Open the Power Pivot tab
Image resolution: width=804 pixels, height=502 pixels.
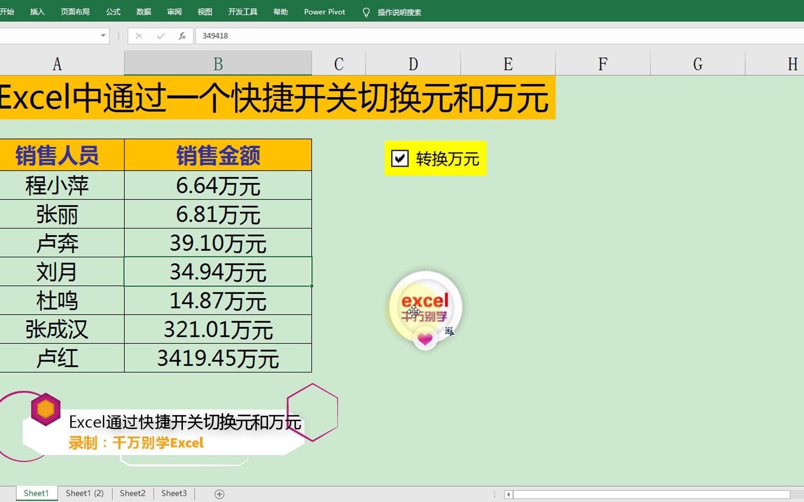coord(325,12)
